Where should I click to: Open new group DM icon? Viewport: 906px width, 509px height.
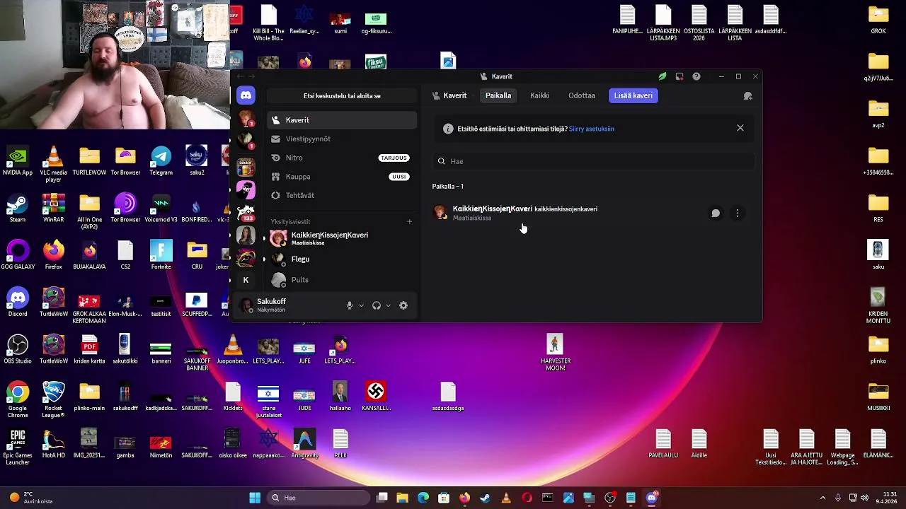(747, 95)
